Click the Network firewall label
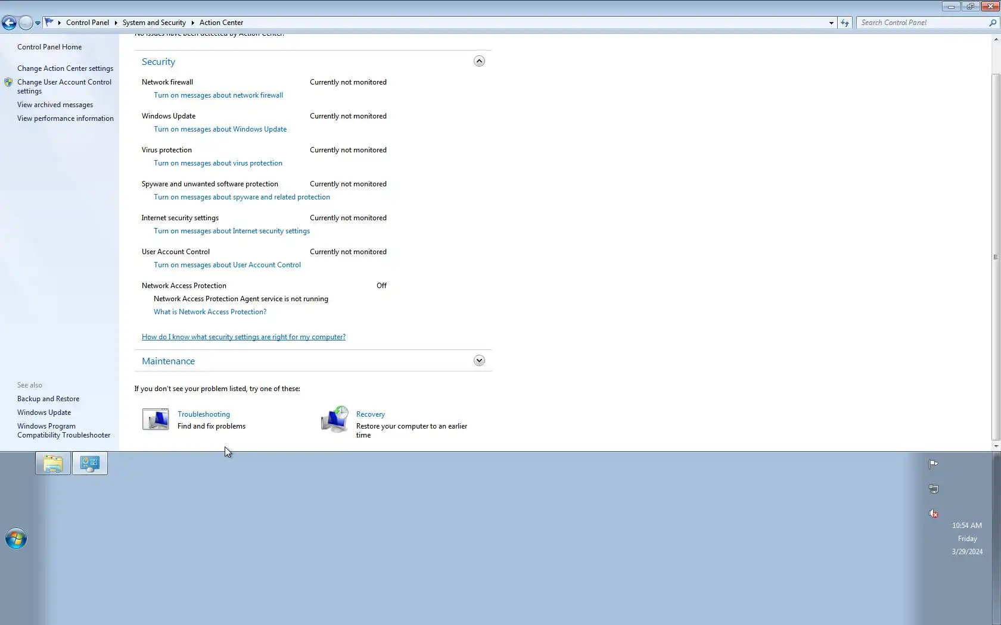Image resolution: width=1001 pixels, height=625 pixels. (x=167, y=82)
